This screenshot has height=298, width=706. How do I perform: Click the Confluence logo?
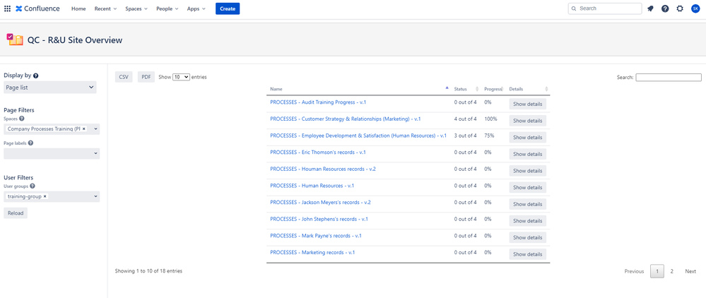(37, 8)
